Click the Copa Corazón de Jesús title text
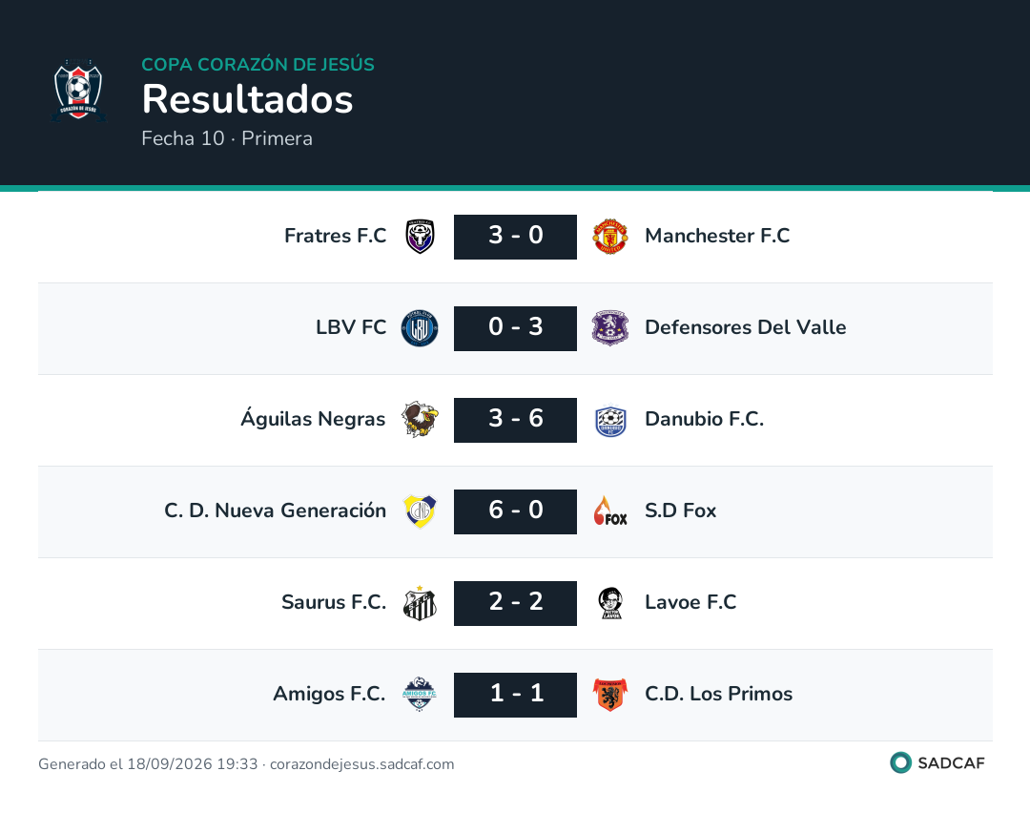The height and width of the screenshot is (813, 1030). pos(257,64)
